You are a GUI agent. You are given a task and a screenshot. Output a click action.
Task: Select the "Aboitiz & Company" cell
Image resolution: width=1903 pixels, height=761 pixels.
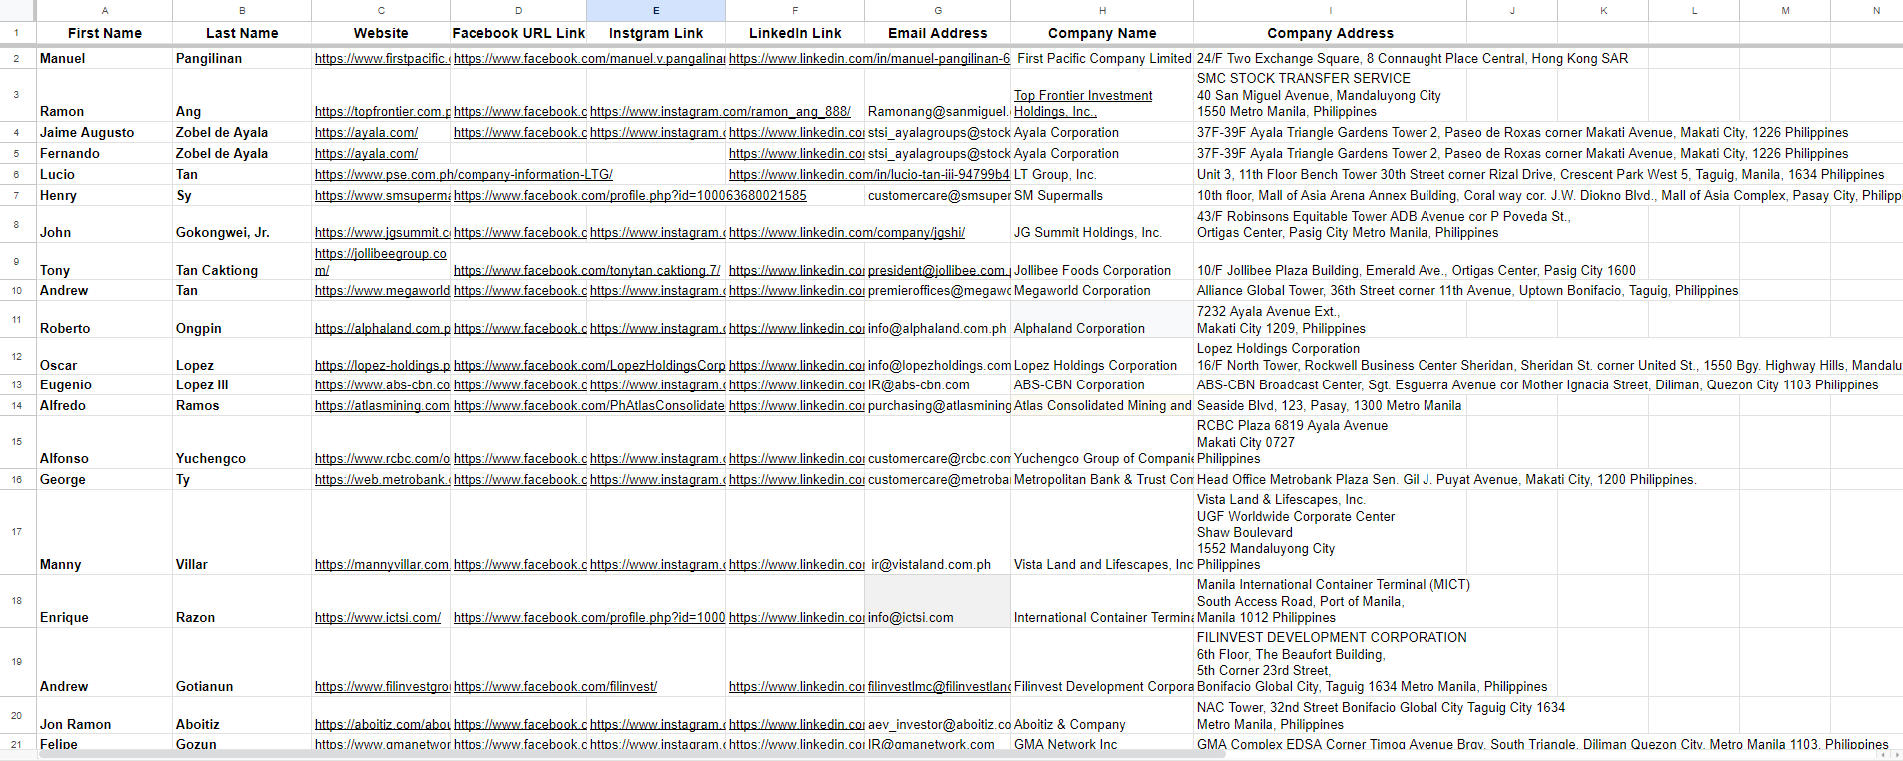[x=1102, y=716]
